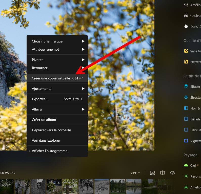Select Créer un album

click(57, 120)
